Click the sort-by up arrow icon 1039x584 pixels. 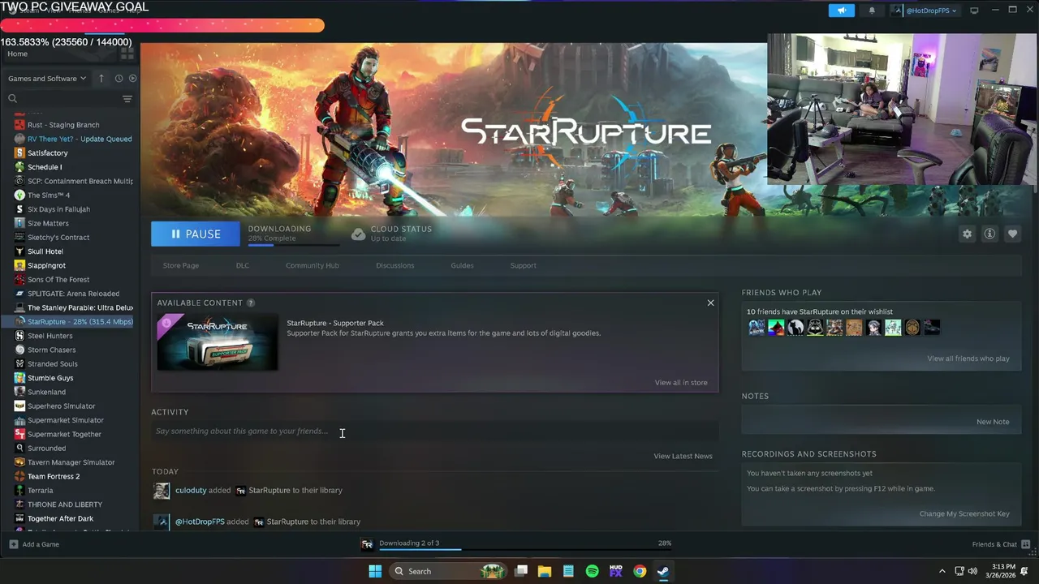pyautogui.click(x=101, y=79)
